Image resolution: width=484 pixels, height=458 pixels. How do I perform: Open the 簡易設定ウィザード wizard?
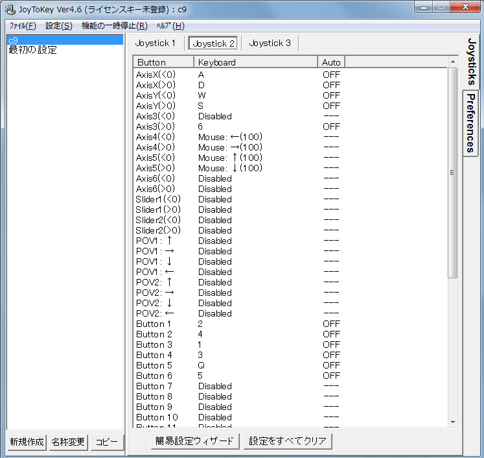[195, 441]
